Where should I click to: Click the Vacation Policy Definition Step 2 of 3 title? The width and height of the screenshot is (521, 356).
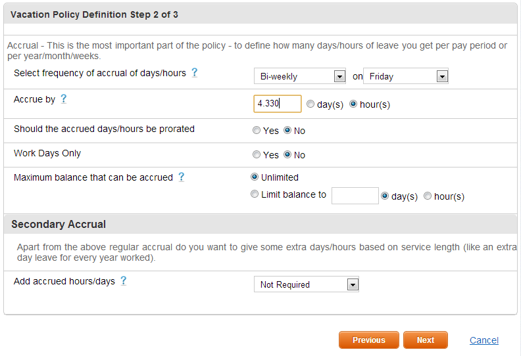point(94,14)
